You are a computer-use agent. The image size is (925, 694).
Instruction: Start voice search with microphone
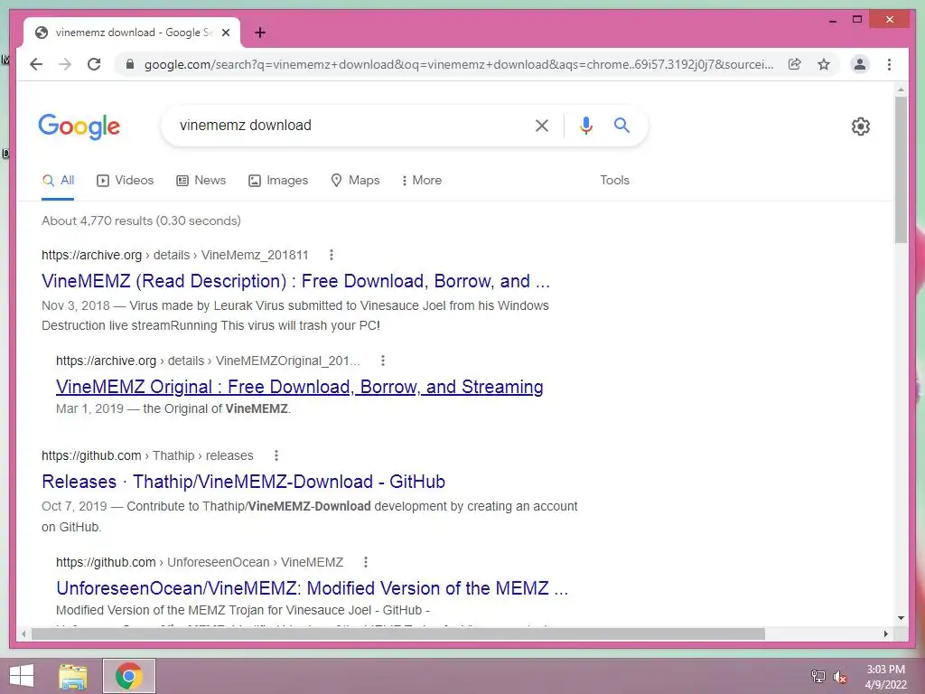[585, 125]
